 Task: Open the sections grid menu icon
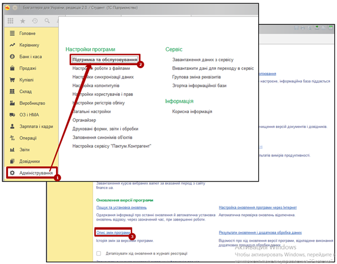pos(11,21)
